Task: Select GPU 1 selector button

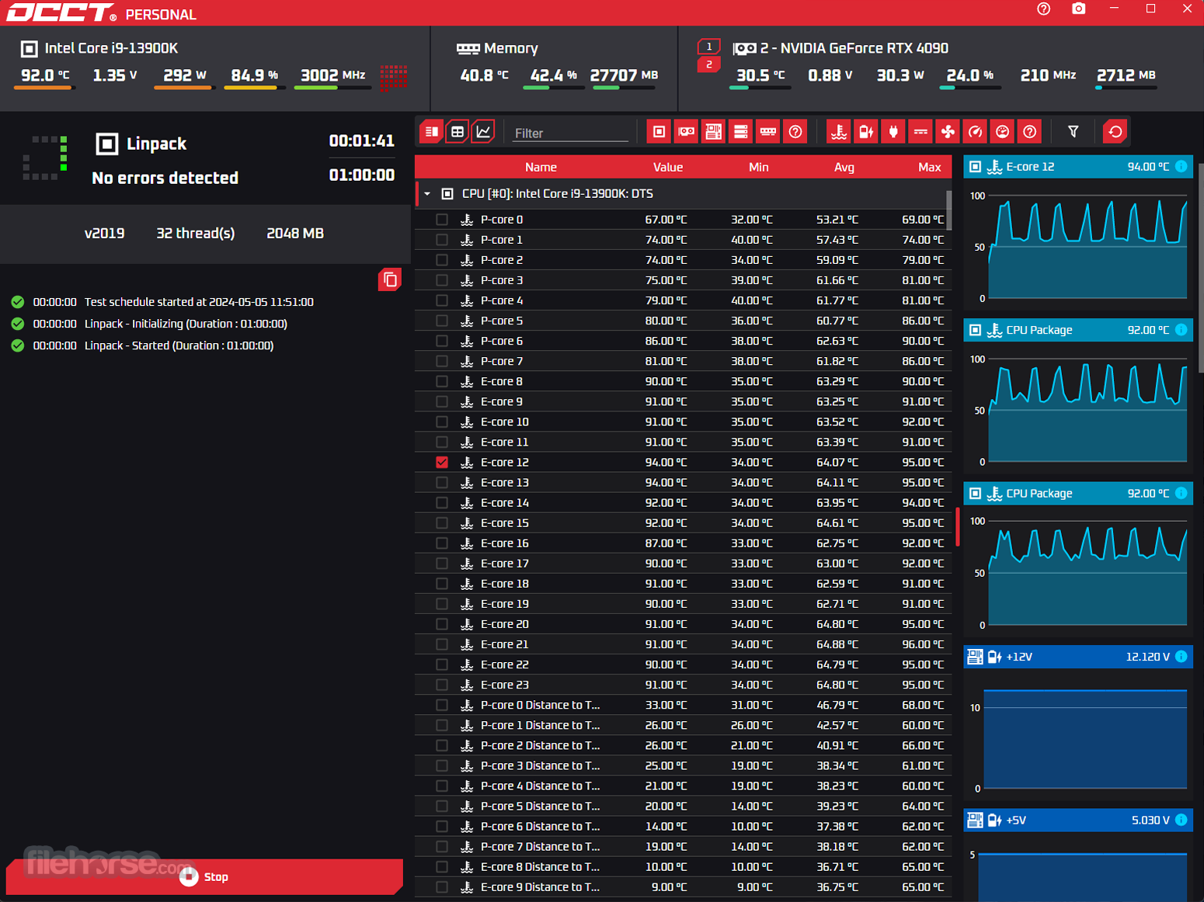Action: click(x=708, y=47)
